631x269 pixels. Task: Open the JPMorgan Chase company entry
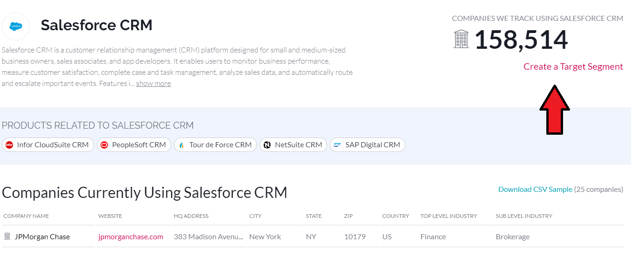pos(42,236)
